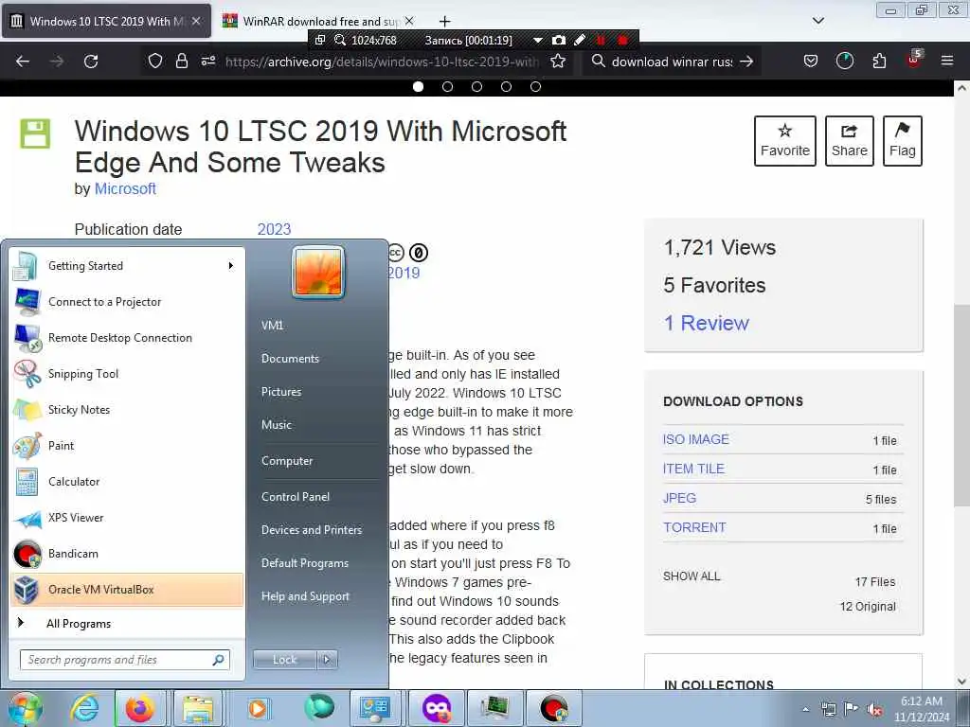Click the Lock button

point(285,660)
